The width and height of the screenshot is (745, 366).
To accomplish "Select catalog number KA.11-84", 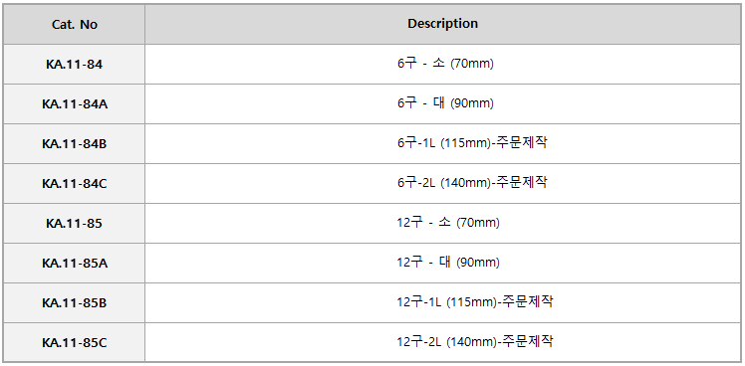I will 74,65.
